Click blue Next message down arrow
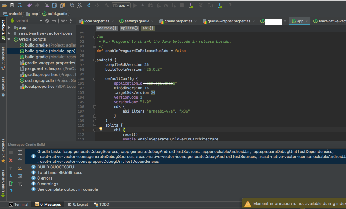Screen dimensions: 346x209 click(11, 176)
